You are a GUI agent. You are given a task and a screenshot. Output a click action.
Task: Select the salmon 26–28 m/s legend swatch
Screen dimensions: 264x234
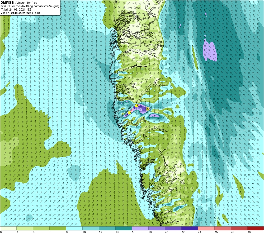(x=223, y=228)
